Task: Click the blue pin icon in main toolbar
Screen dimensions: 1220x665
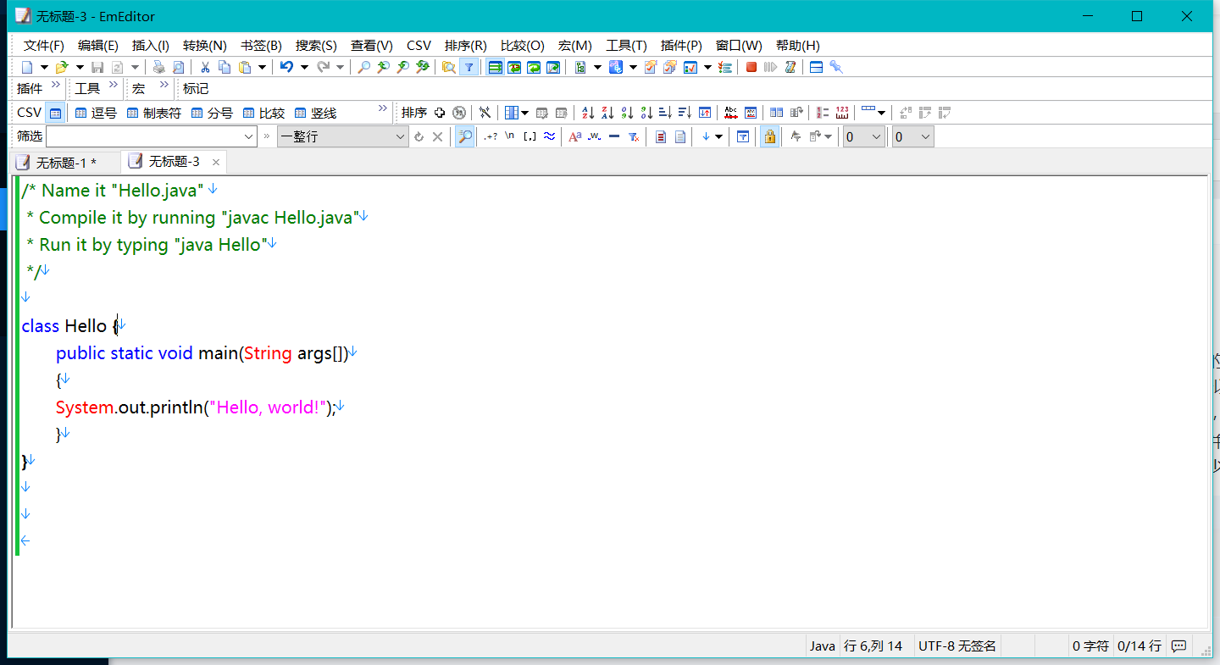Action: pos(836,67)
